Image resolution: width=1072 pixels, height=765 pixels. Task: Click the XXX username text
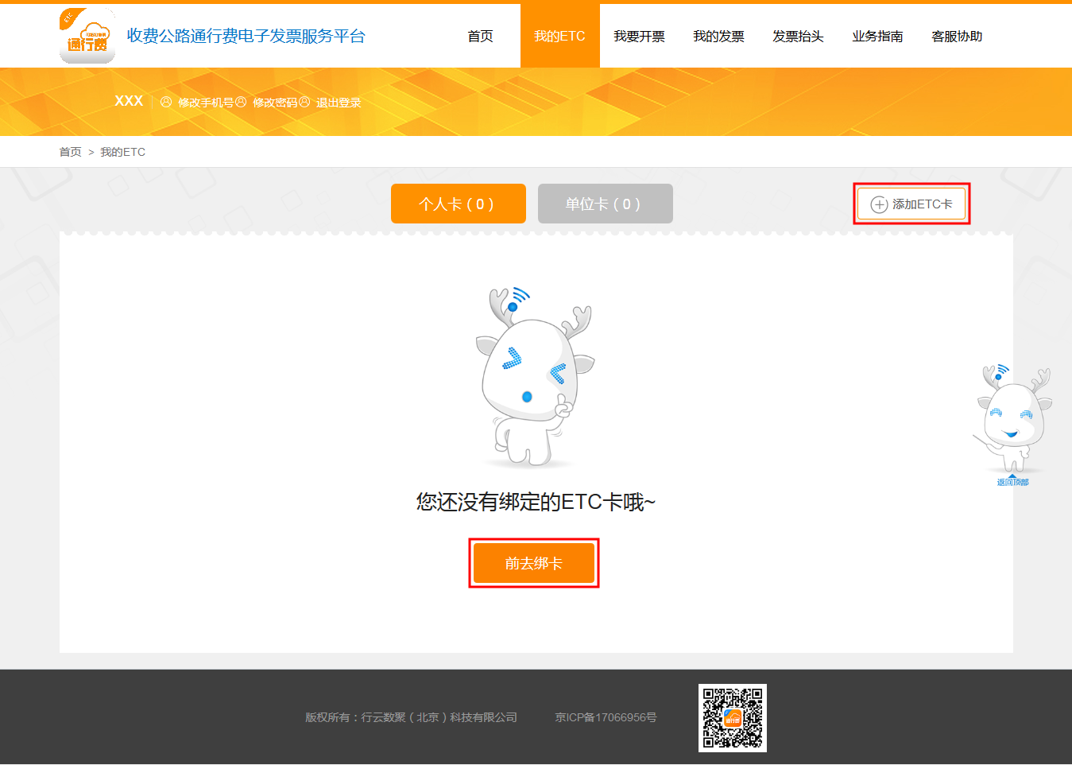pos(129,101)
